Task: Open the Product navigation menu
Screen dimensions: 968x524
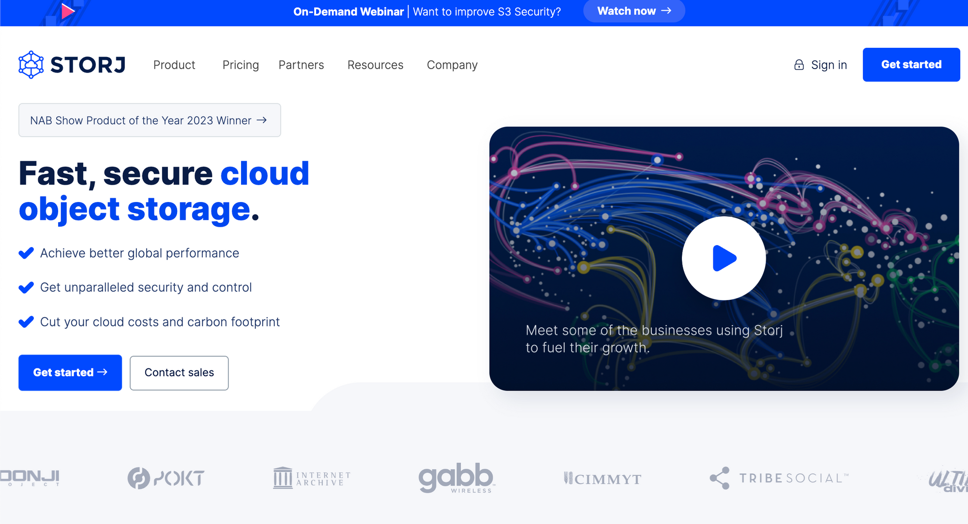Action: [174, 65]
